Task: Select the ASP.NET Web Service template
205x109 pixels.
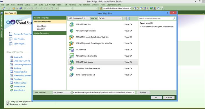Action: click(x=103, y=62)
